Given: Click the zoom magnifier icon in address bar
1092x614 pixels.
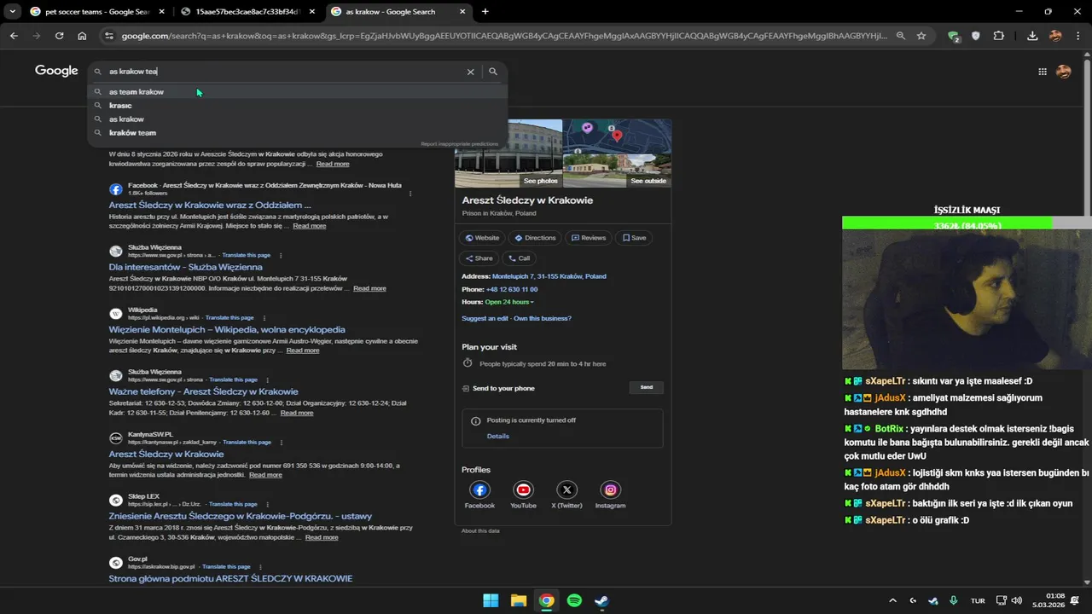Looking at the screenshot, I should pyautogui.click(x=900, y=36).
